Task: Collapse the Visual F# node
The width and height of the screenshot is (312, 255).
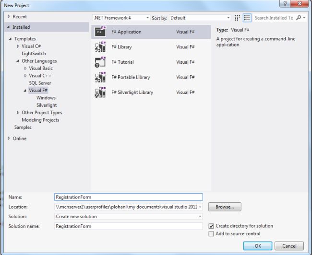Action: point(25,91)
